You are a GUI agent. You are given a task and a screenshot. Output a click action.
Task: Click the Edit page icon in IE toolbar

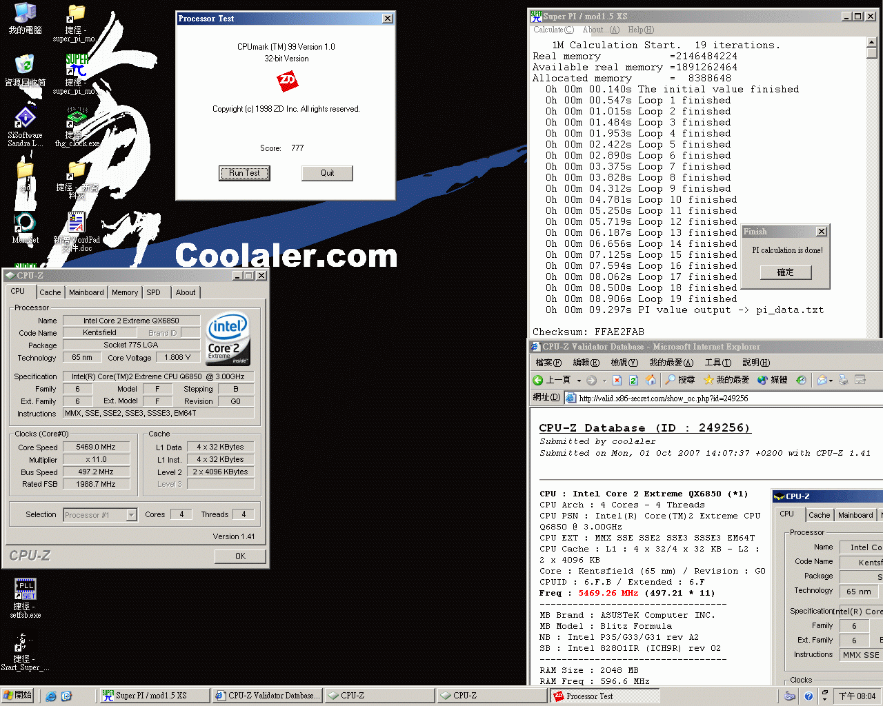point(860,380)
